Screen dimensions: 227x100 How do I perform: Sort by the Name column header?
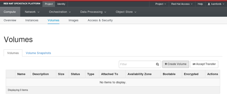tap(23, 74)
